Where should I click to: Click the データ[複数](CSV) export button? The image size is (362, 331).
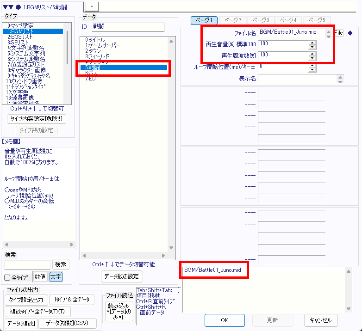[70, 323]
